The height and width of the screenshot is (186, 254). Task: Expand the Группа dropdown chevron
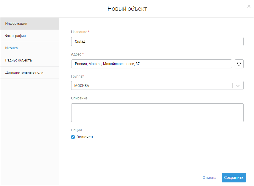pyautogui.click(x=238, y=86)
